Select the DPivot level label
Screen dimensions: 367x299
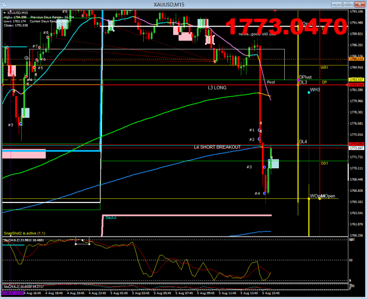(x=305, y=77)
